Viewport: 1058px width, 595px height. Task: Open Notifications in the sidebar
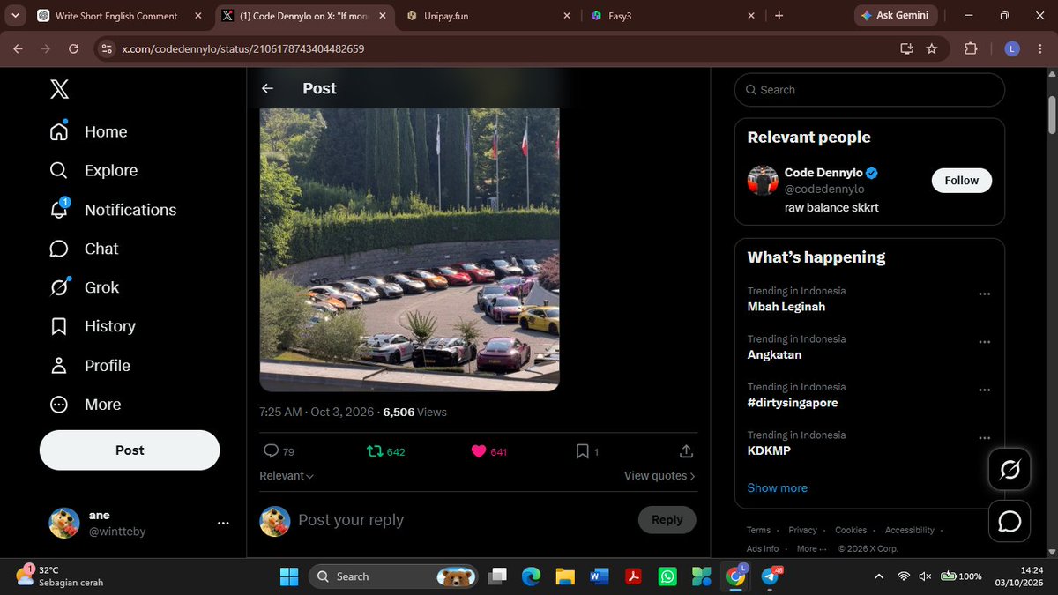114,210
